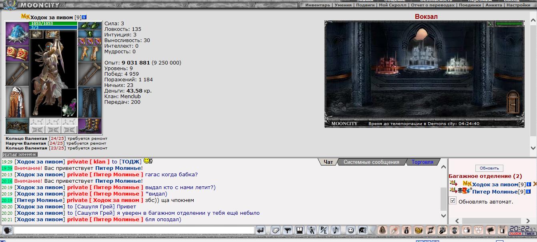Select the gloves equipment slot
This screenshot has height=242, width=537.
click(x=90, y=54)
